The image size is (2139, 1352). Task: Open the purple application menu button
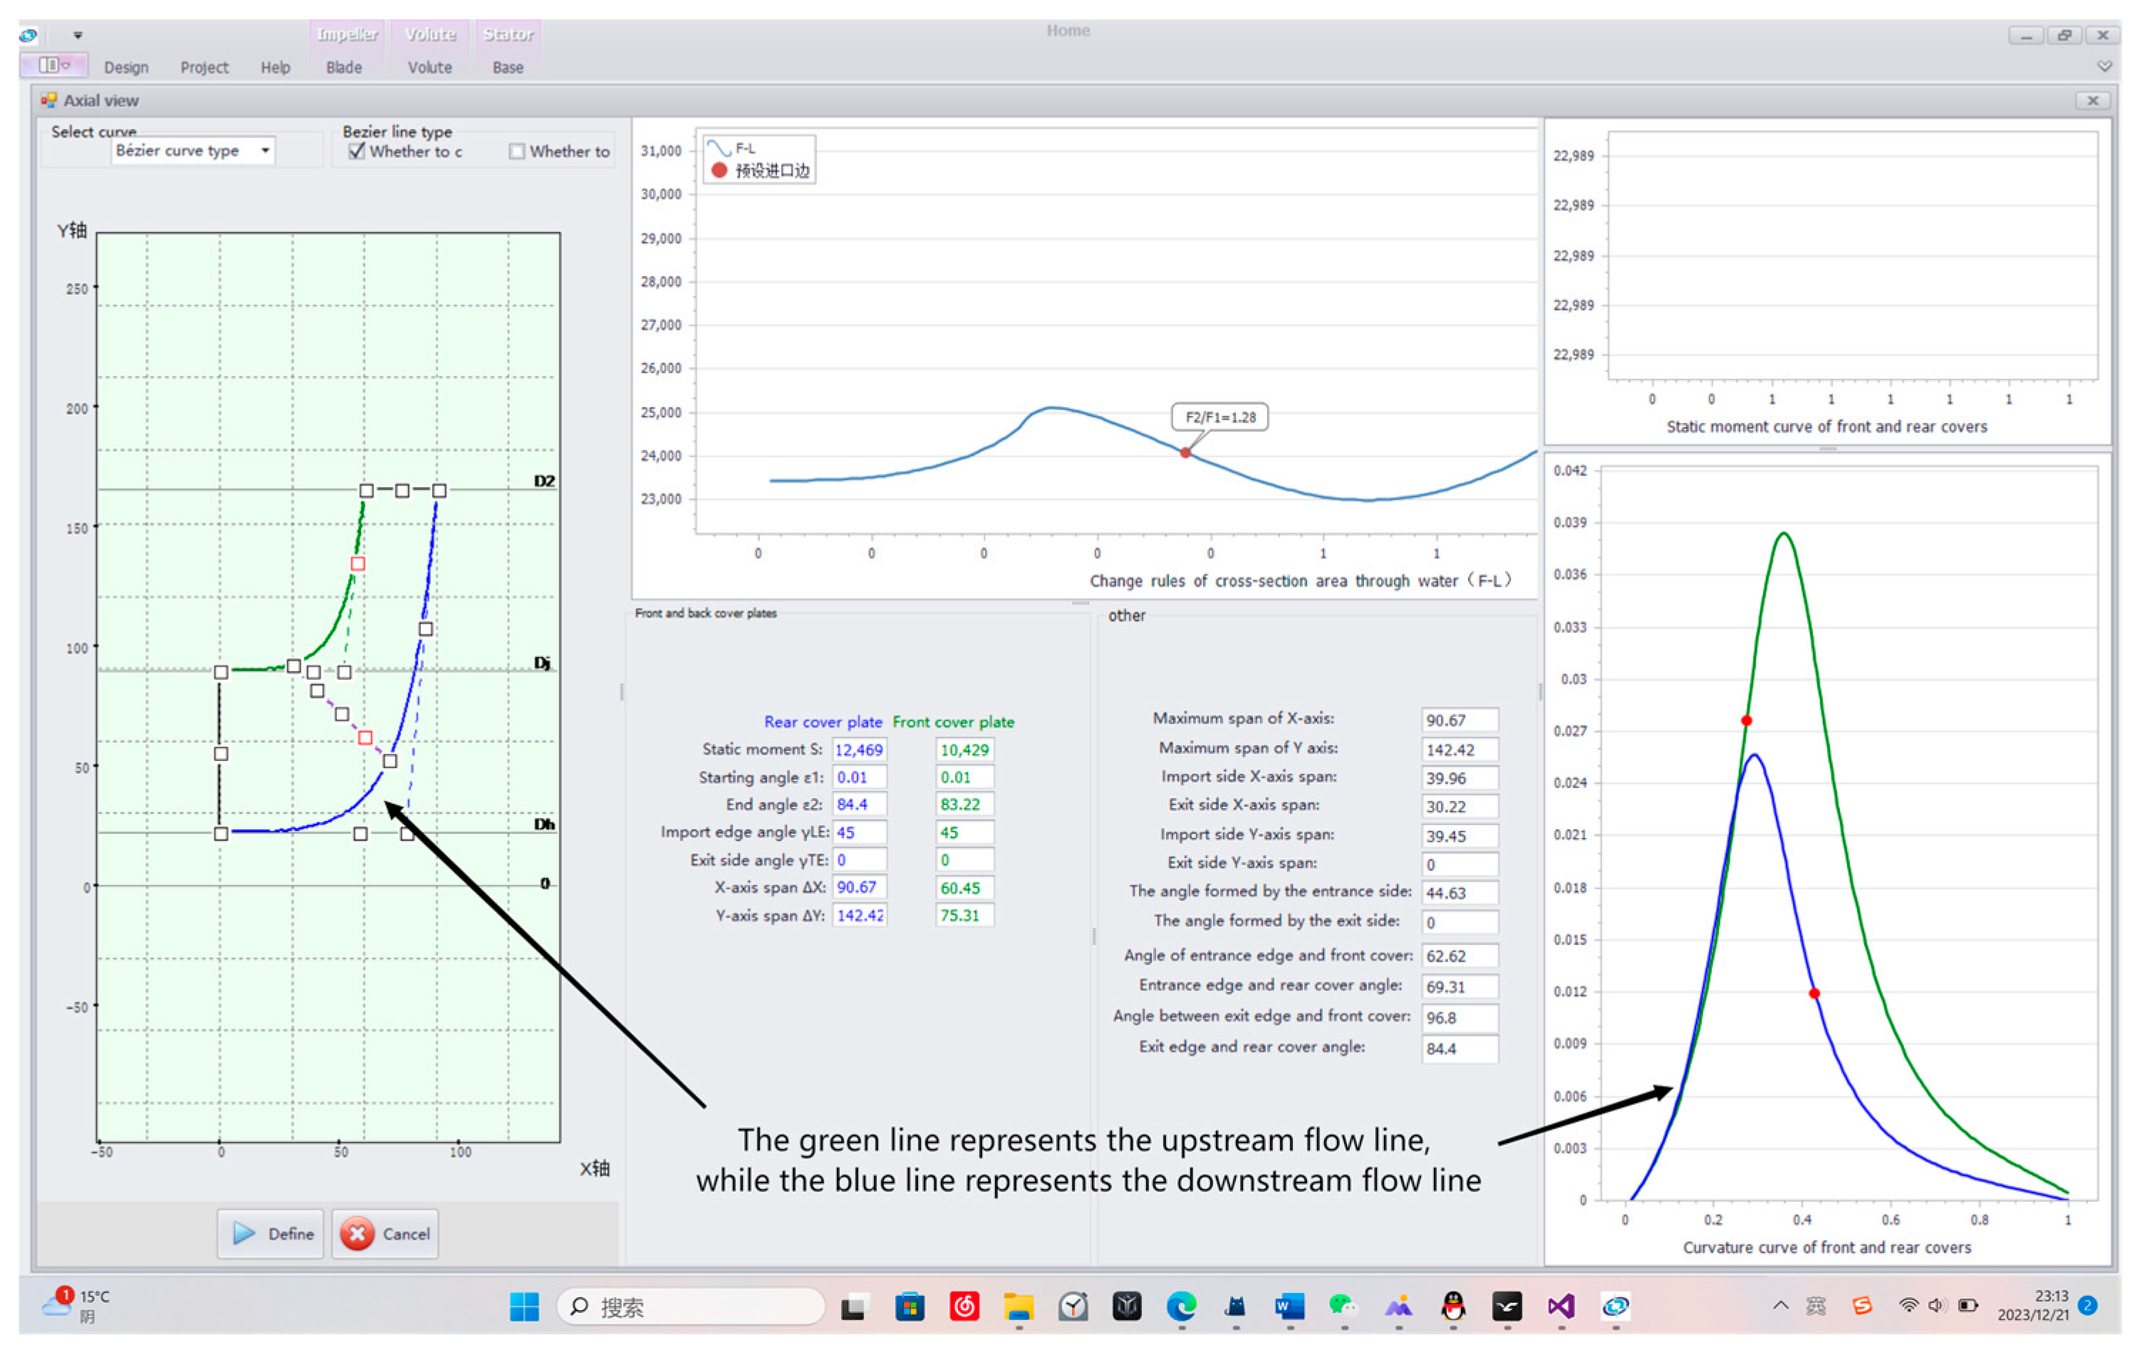[x=53, y=65]
